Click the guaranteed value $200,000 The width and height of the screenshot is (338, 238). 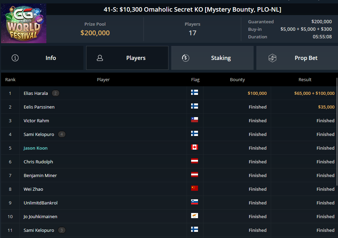pos(322,22)
